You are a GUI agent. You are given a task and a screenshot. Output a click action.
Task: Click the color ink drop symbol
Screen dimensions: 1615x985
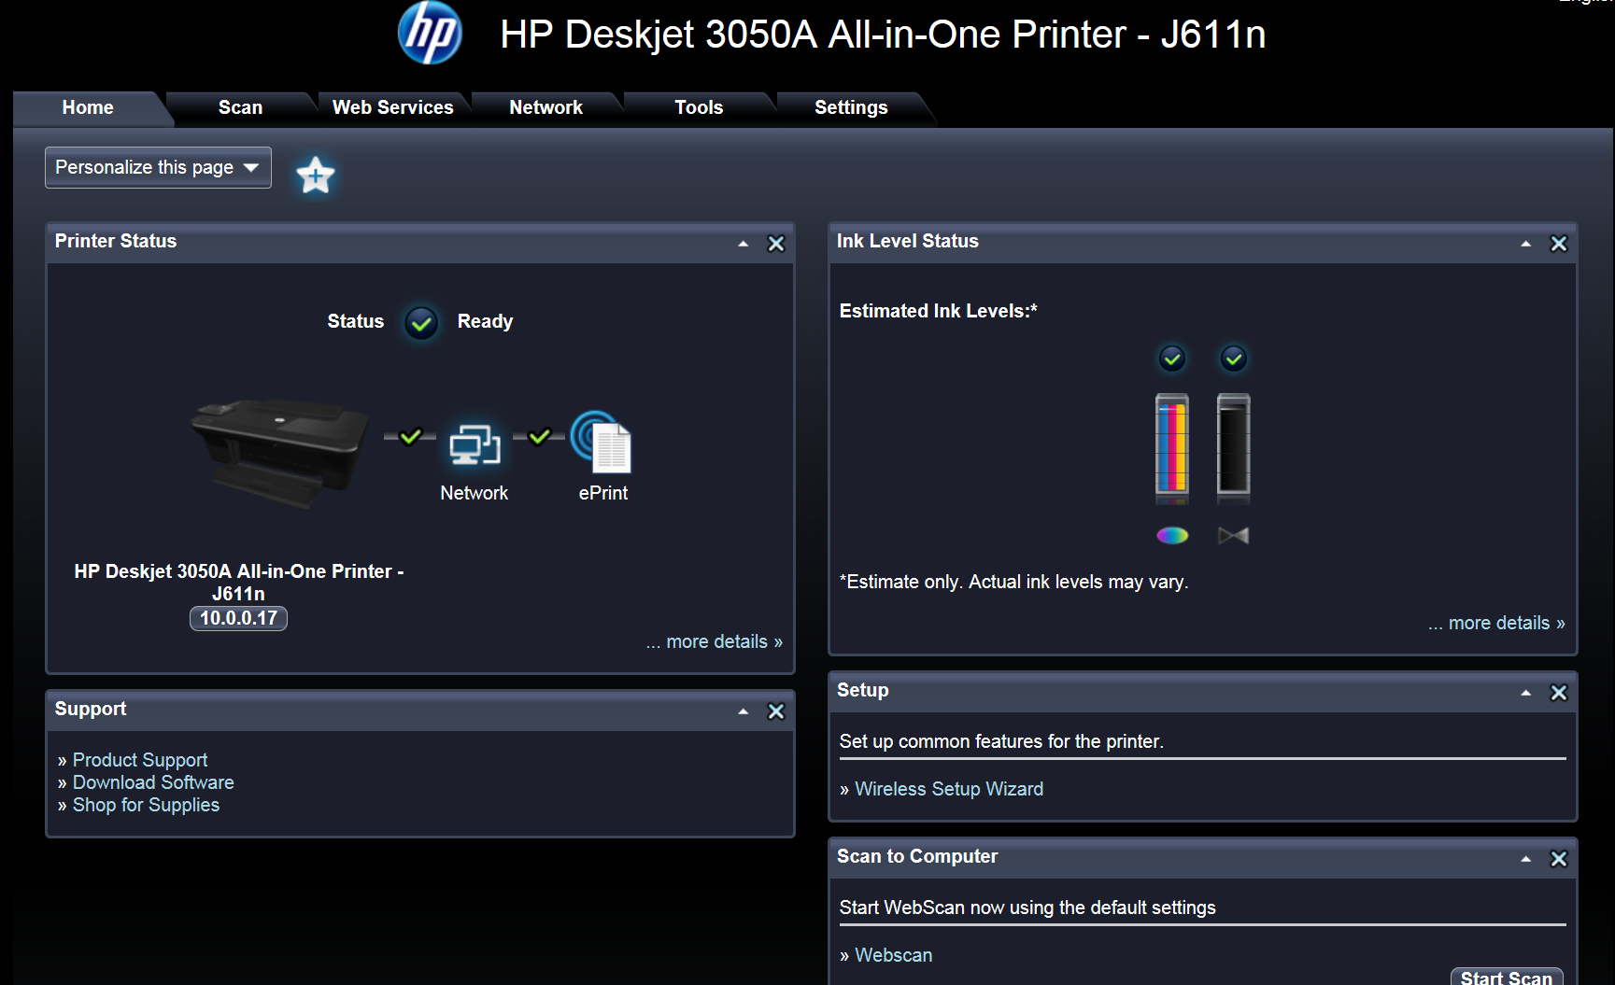click(1172, 535)
